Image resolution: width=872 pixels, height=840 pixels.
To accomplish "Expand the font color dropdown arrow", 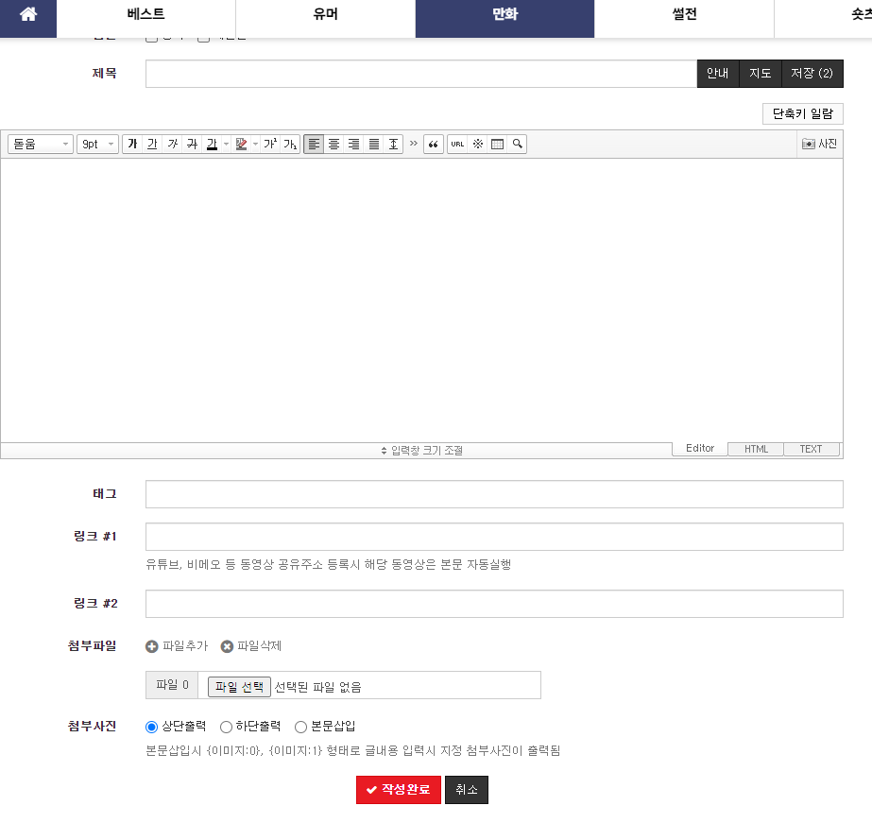I will point(227,144).
